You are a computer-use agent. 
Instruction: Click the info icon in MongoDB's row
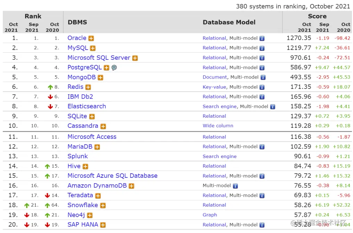pos(263,77)
